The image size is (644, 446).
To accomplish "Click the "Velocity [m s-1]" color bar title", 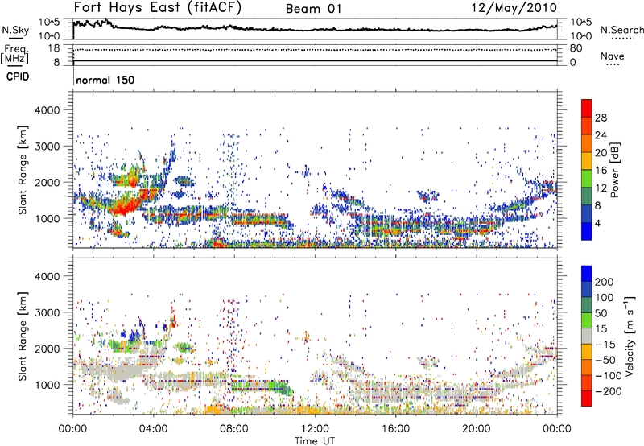I will (630, 336).
